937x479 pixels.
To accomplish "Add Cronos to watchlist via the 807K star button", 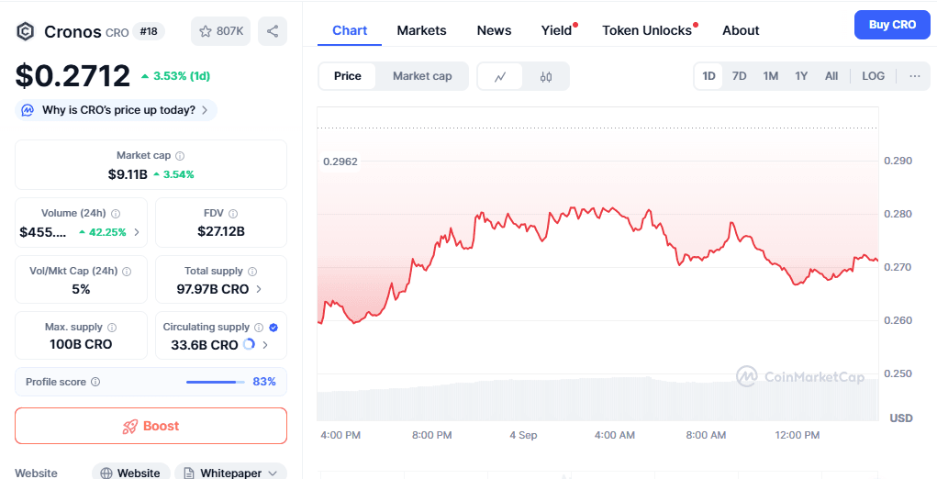I will 220,31.
